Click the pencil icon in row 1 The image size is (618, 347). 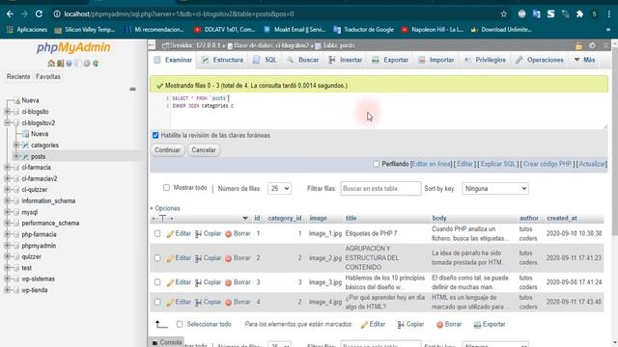(x=170, y=233)
